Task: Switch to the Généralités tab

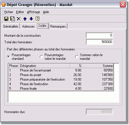Action: coord(11,26)
